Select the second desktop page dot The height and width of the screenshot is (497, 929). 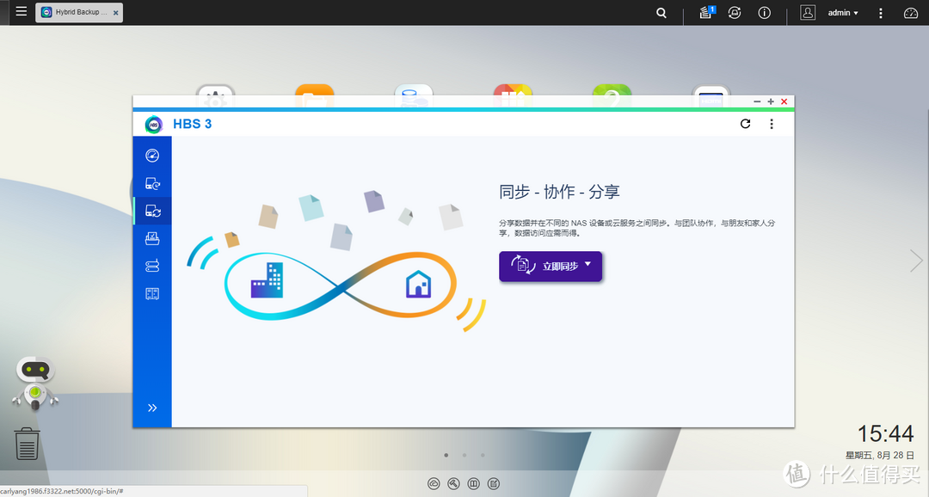click(x=464, y=456)
